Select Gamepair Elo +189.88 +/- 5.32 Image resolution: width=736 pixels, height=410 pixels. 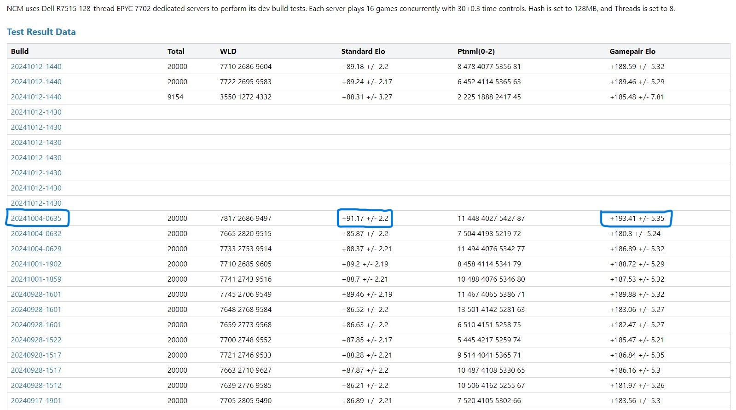[x=637, y=294]
